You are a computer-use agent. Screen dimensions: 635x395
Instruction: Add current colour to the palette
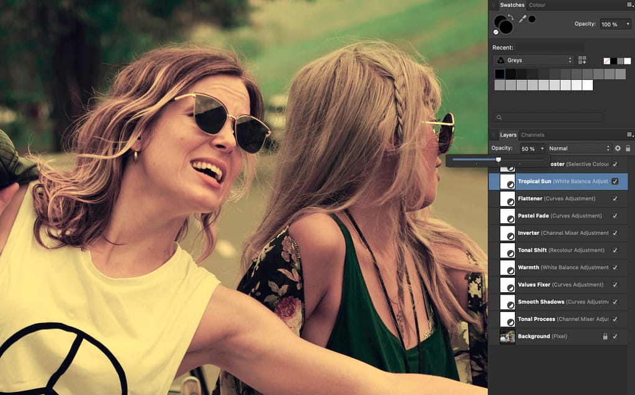click(x=582, y=60)
